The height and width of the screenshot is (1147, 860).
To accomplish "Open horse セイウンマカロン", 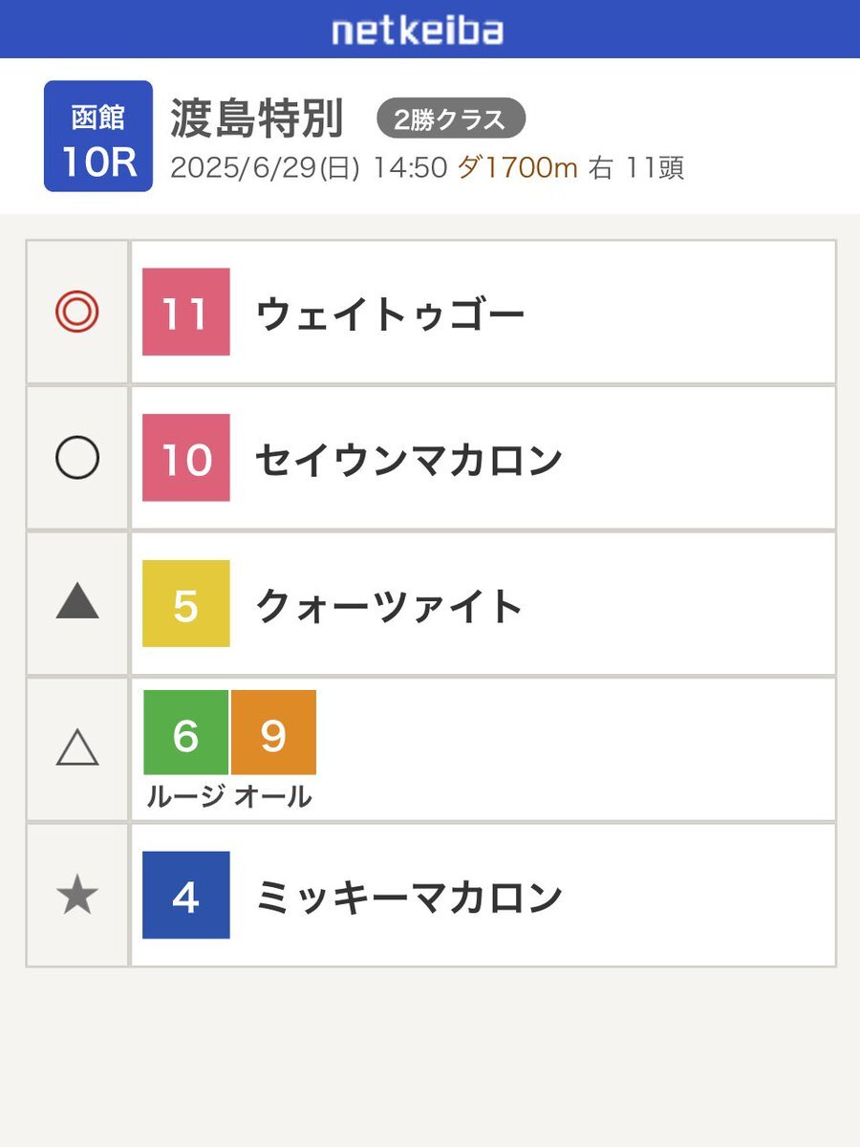I will coord(408,460).
